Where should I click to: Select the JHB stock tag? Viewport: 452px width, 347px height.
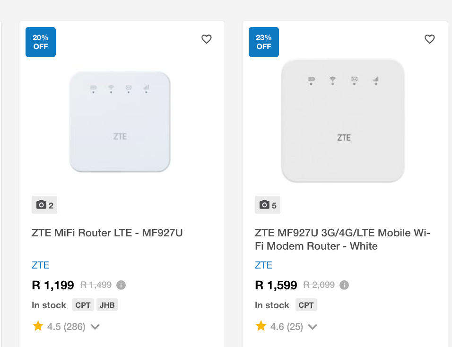pos(107,304)
